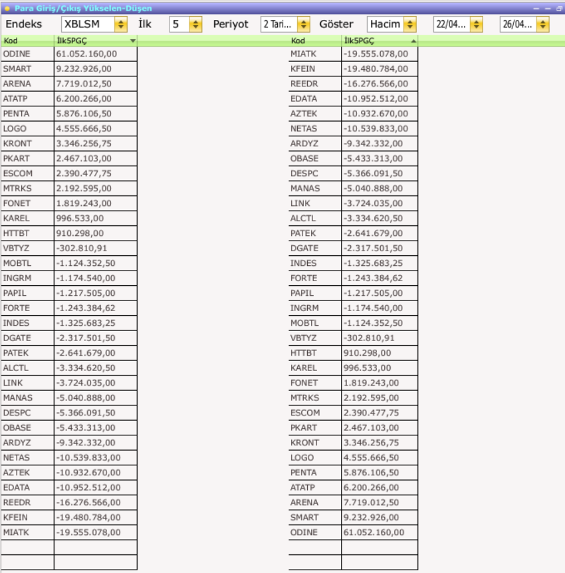Screen dimensions: 565x573
Task: Open the Periyot dropdown
Action: point(285,24)
